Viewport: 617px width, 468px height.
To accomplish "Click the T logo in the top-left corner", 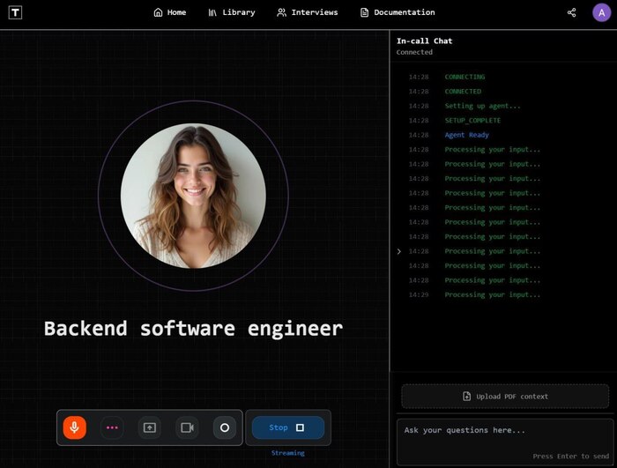I will click(17, 13).
